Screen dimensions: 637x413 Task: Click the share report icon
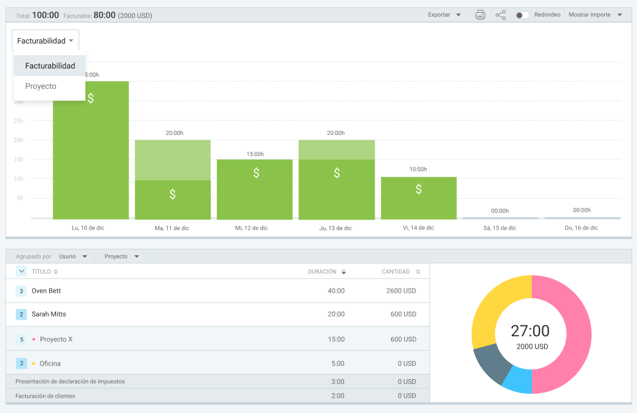(x=501, y=15)
